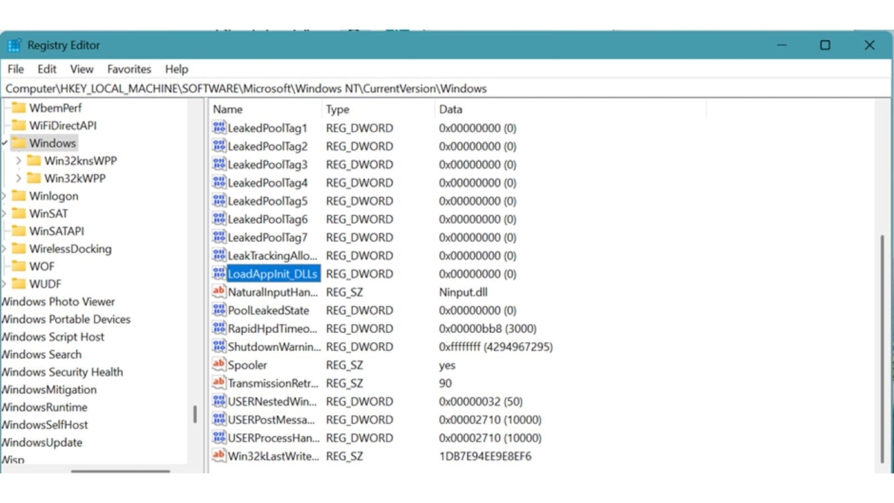Select the Windows Portable Devices key
894x503 pixels.
(x=66, y=319)
